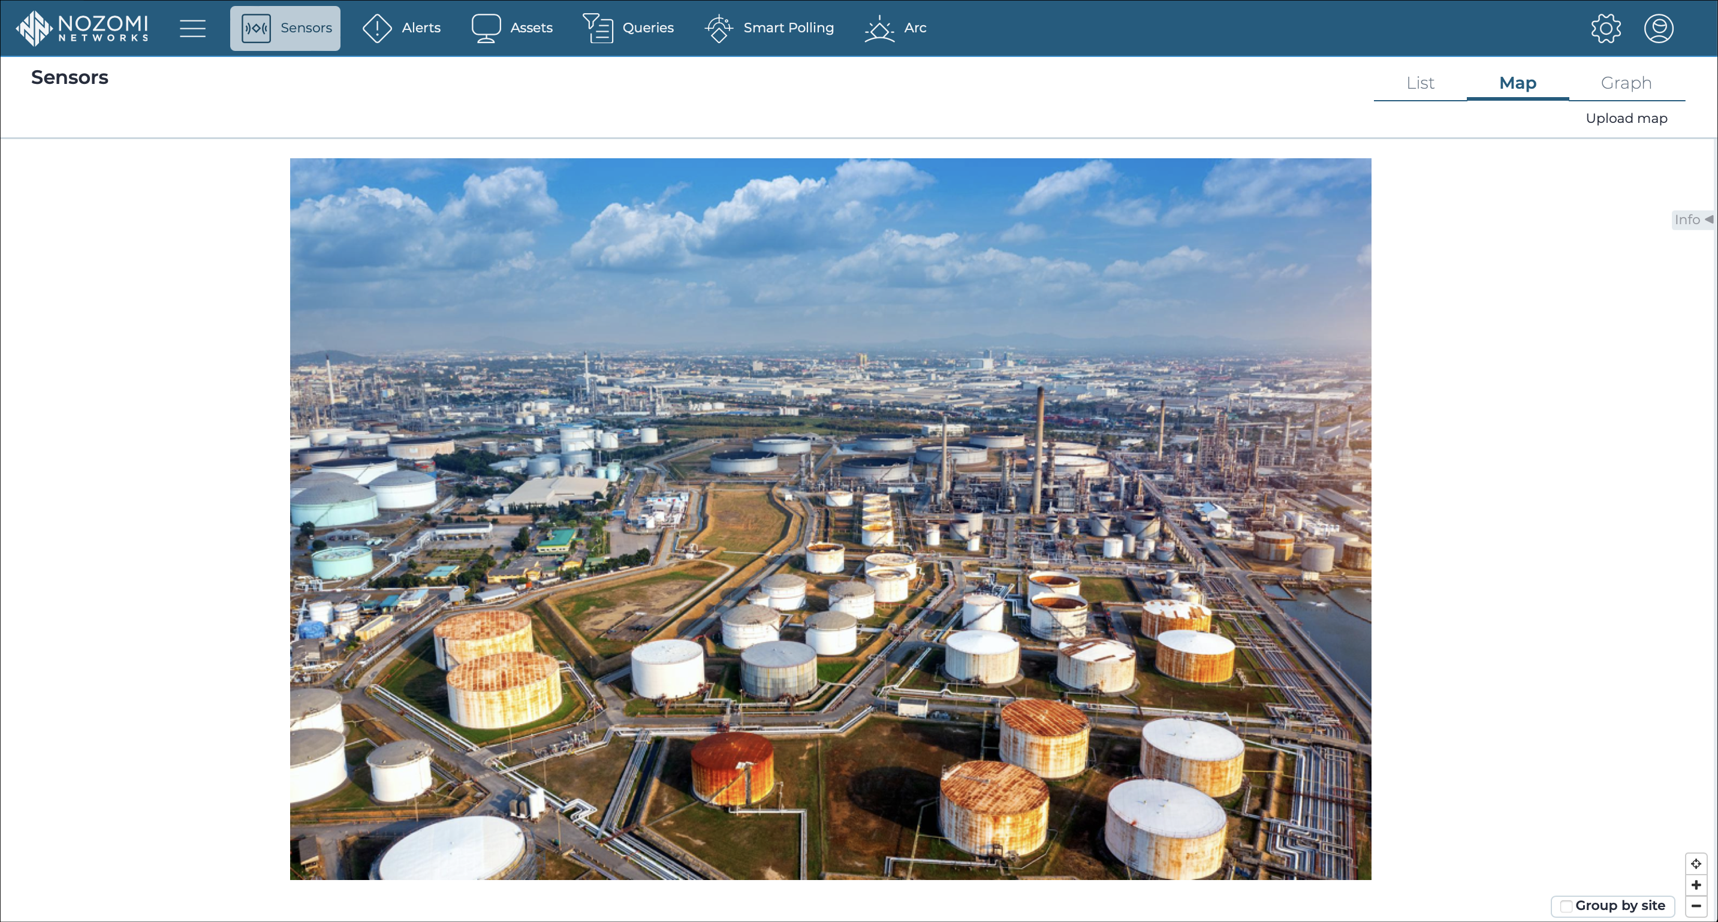Zoom out the map with minus button
1718x922 pixels.
coord(1695,905)
